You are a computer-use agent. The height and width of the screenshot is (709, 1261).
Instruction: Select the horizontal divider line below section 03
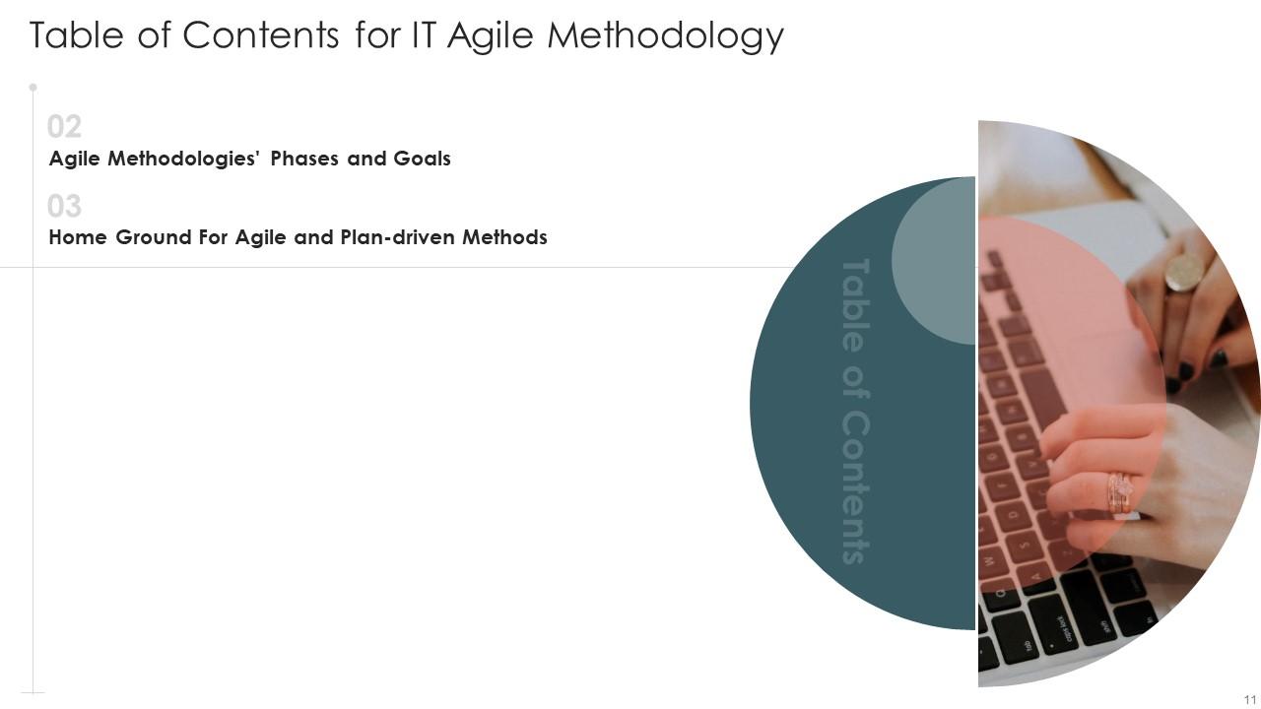point(394,267)
